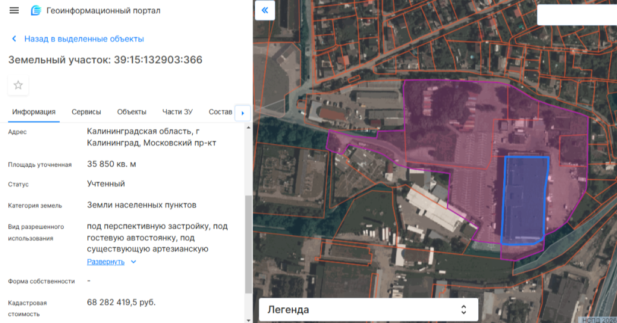
Task: Go to the Части ЗУ tab
Action: point(177,112)
